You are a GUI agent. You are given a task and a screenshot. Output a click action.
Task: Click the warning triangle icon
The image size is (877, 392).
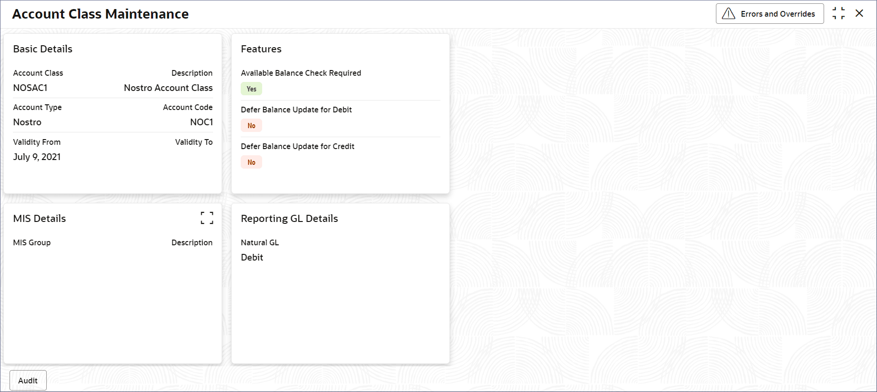[728, 14]
